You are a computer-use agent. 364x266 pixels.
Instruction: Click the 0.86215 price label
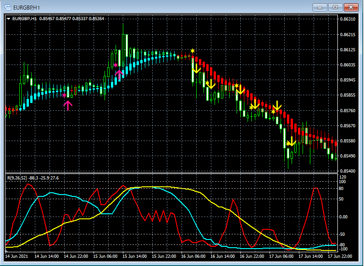click(347, 34)
